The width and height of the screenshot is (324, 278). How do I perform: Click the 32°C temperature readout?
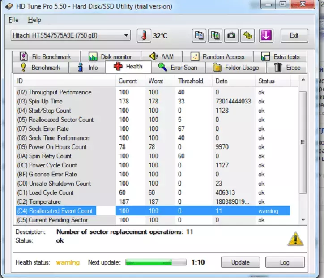coord(160,36)
